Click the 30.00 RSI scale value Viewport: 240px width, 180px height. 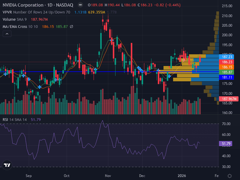click(226, 167)
